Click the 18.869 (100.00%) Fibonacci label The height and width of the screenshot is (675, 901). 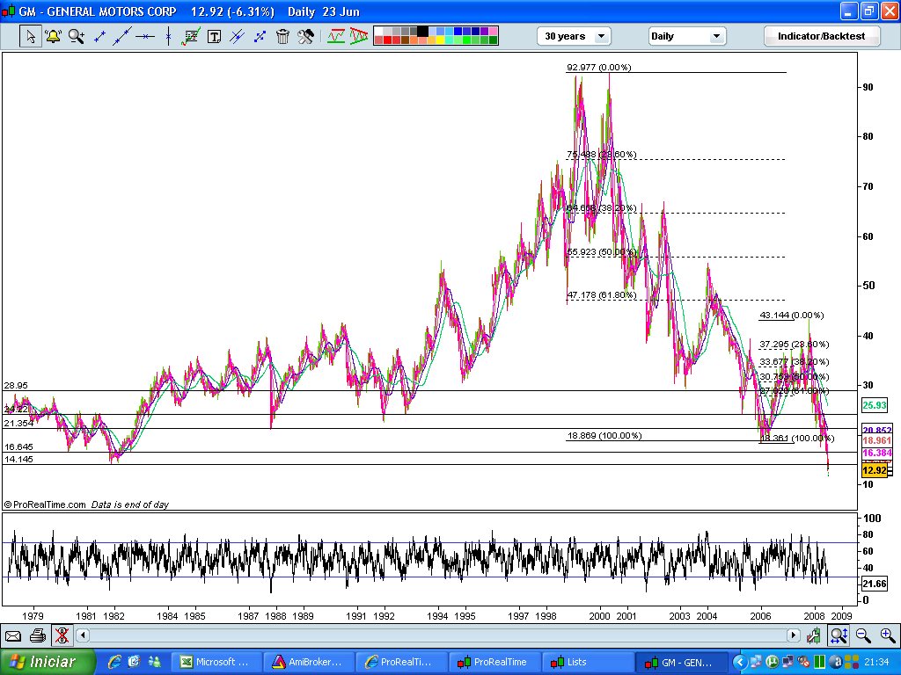604,436
